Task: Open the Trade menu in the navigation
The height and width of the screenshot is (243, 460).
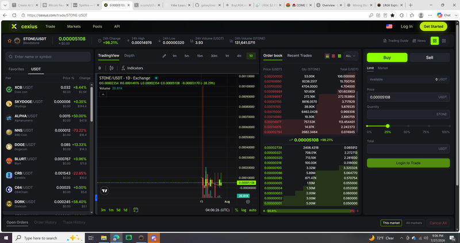Action: click(50, 26)
